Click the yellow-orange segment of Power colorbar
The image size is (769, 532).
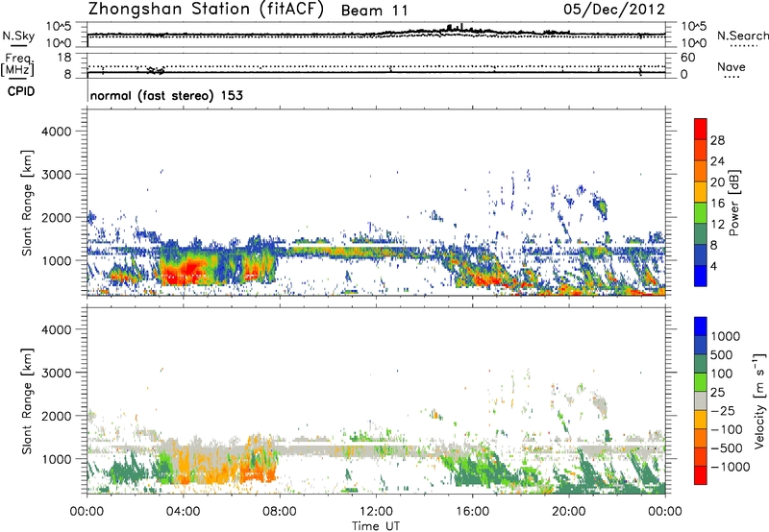click(x=701, y=192)
